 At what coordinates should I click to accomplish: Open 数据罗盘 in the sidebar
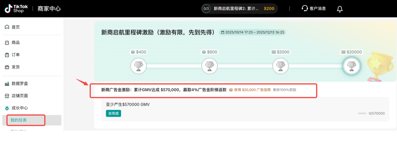pyautogui.click(x=20, y=83)
